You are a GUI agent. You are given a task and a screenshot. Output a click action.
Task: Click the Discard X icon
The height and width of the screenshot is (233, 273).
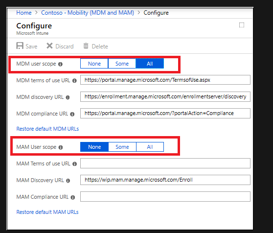coord(49,46)
